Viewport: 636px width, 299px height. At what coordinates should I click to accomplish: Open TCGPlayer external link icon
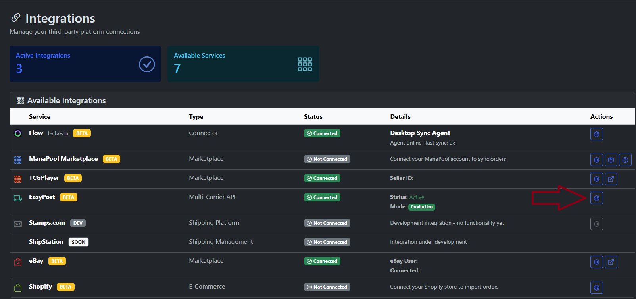(x=611, y=179)
